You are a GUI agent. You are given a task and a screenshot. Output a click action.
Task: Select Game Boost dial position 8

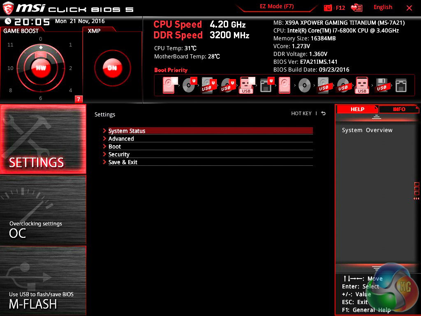10,90
